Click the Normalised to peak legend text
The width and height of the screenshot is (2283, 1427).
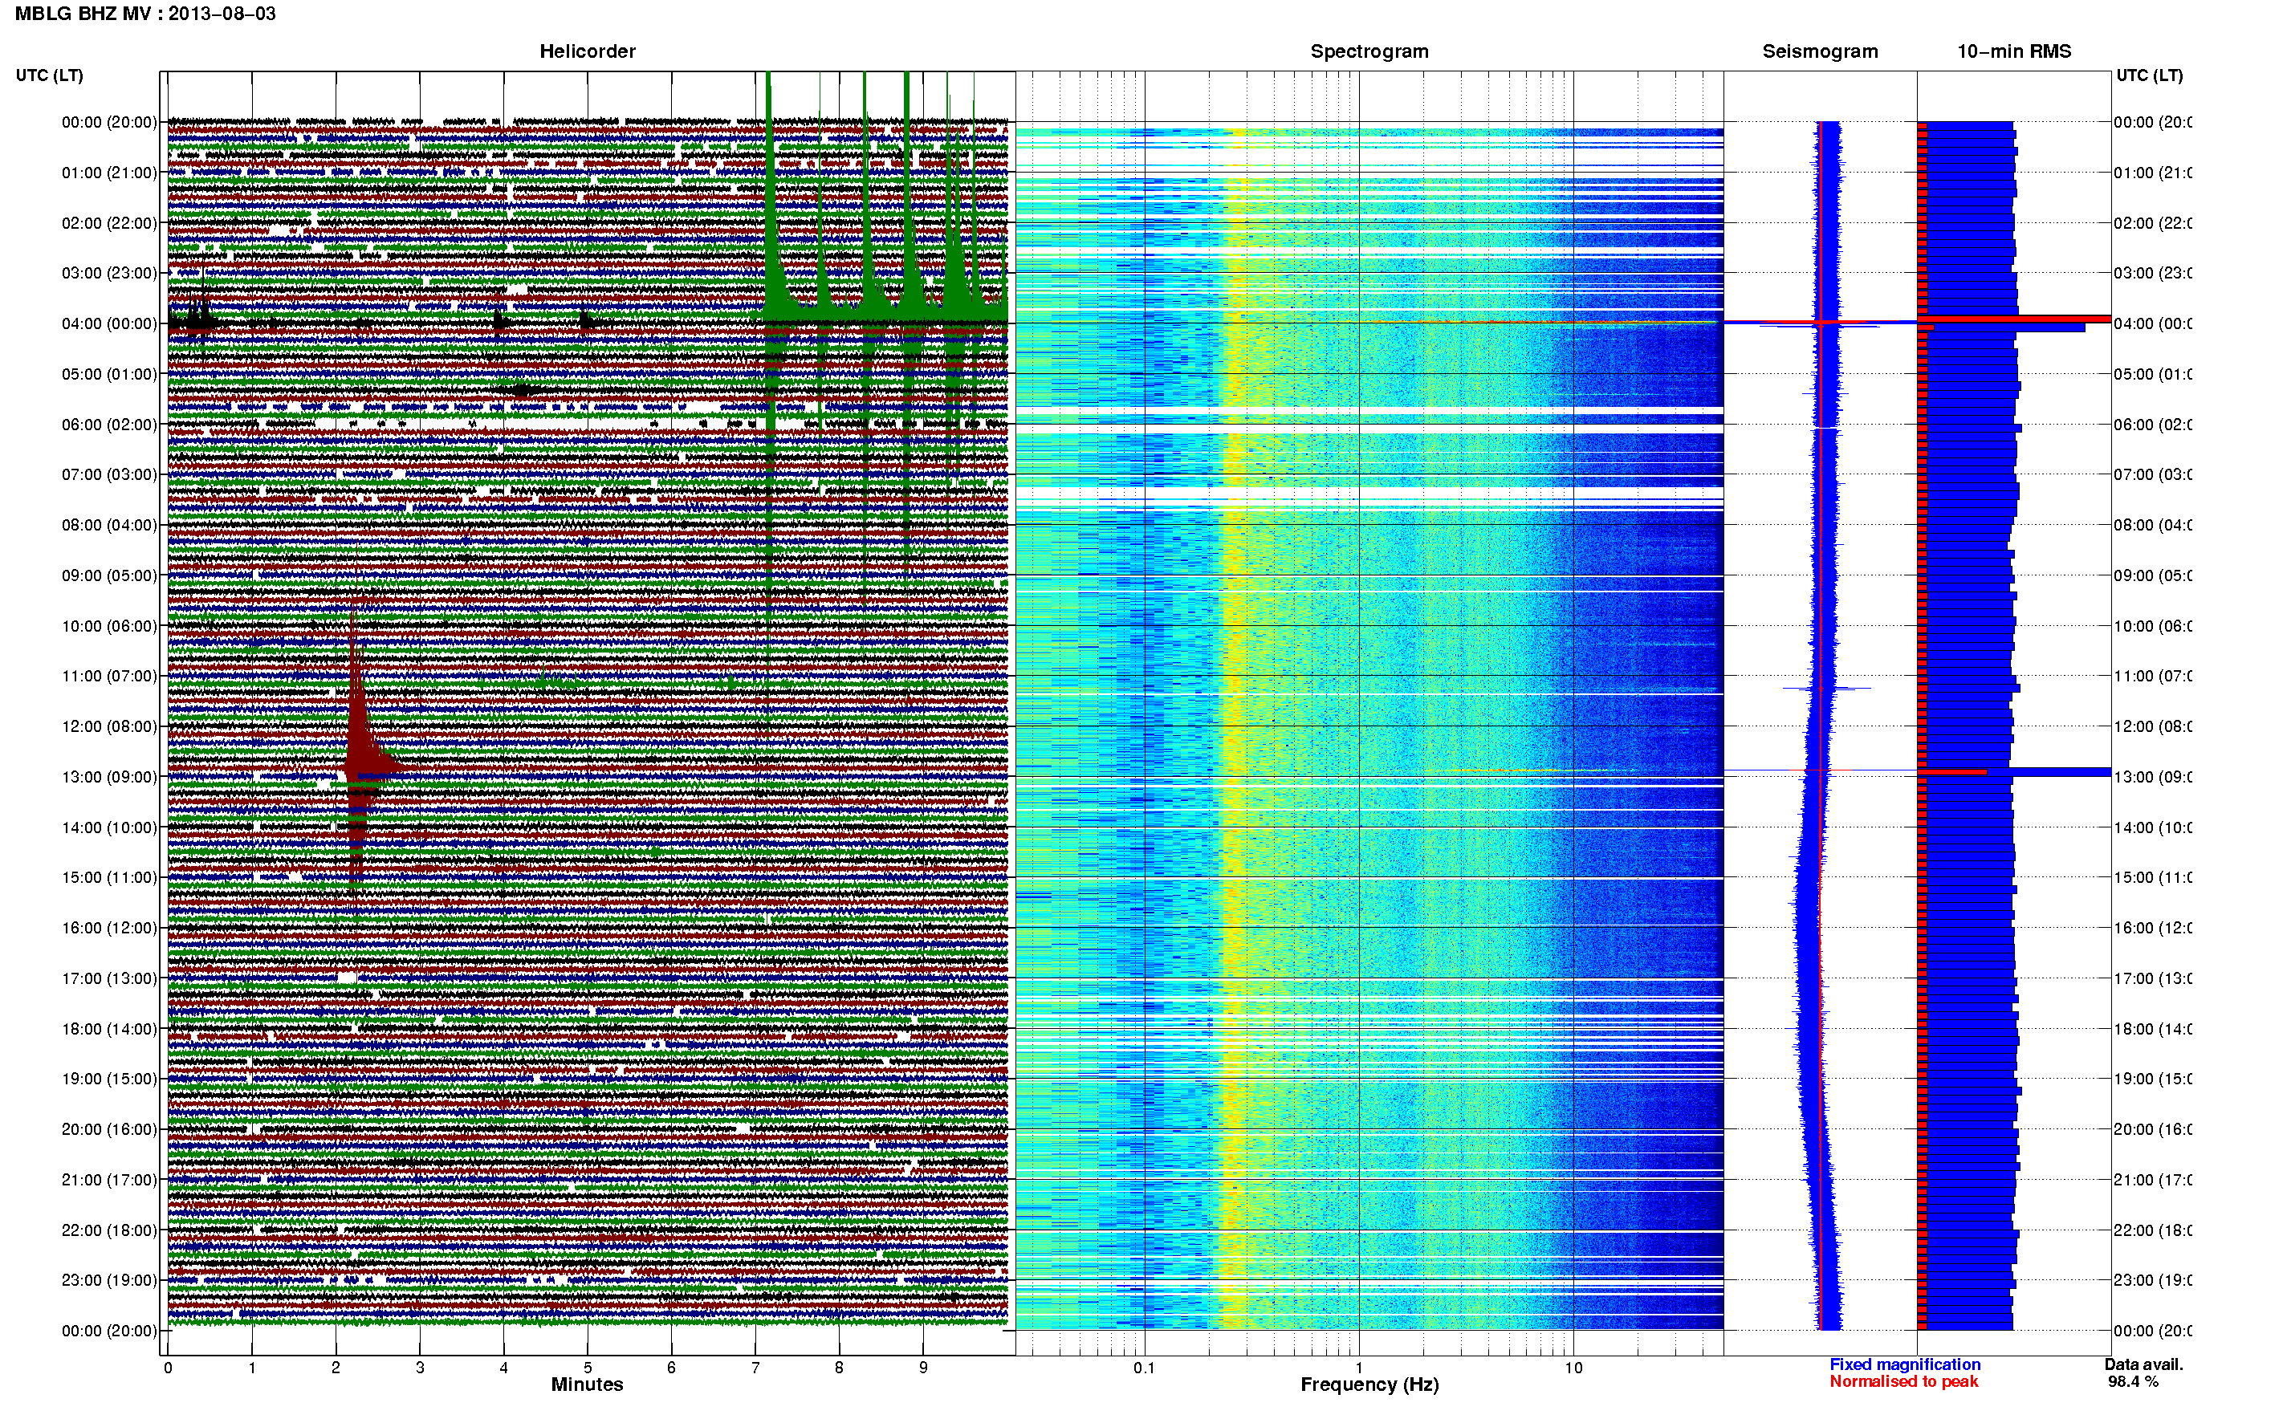coord(1903,1382)
